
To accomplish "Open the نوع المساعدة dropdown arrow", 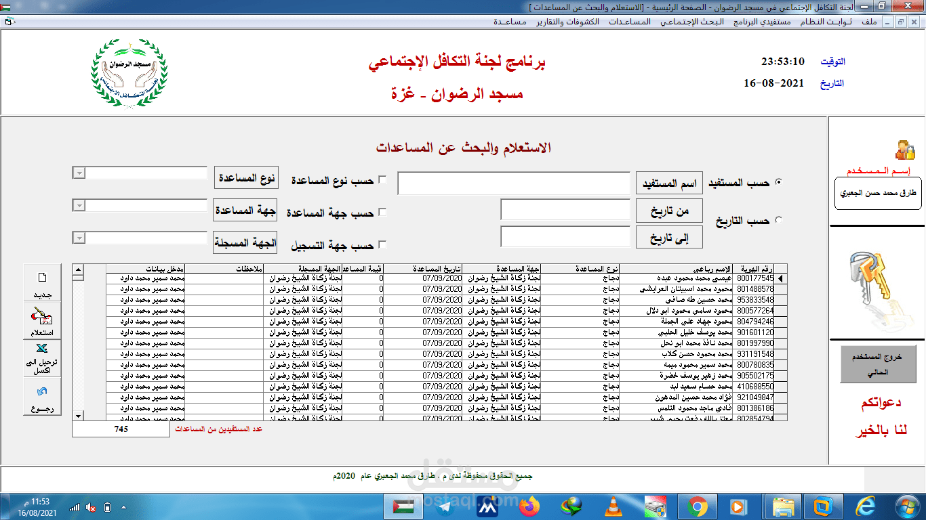I will [79, 173].
